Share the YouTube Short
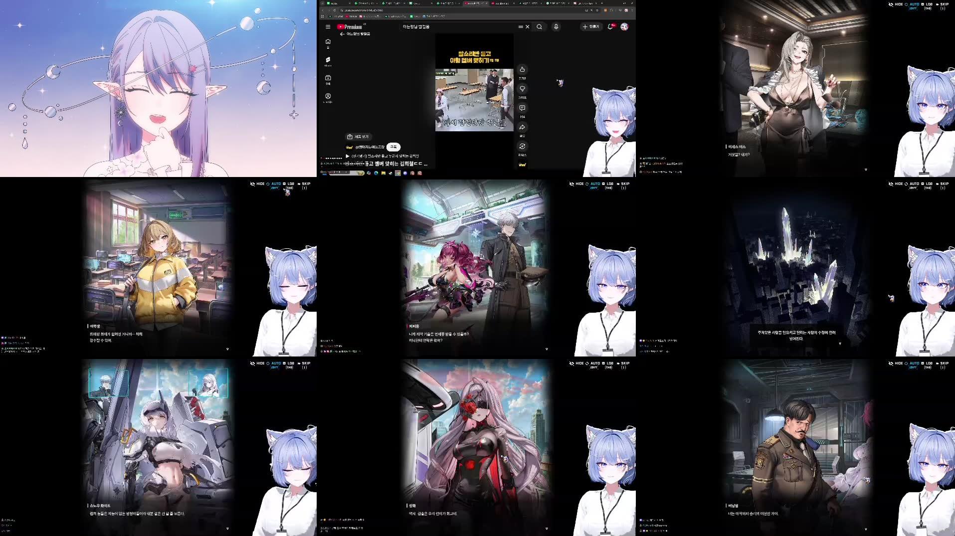Viewport: 955px width, 536px height. [522, 127]
